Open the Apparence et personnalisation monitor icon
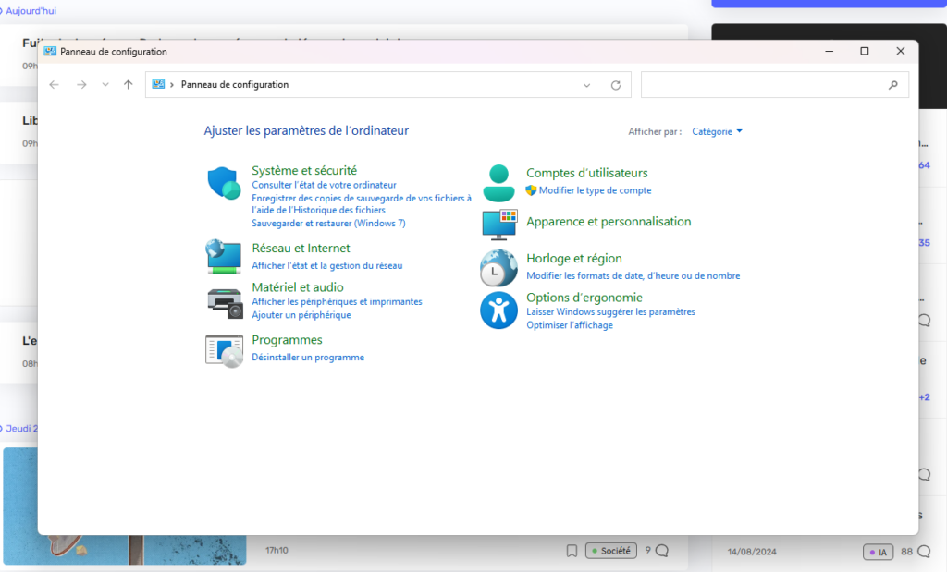947x572 pixels. [499, 225]
